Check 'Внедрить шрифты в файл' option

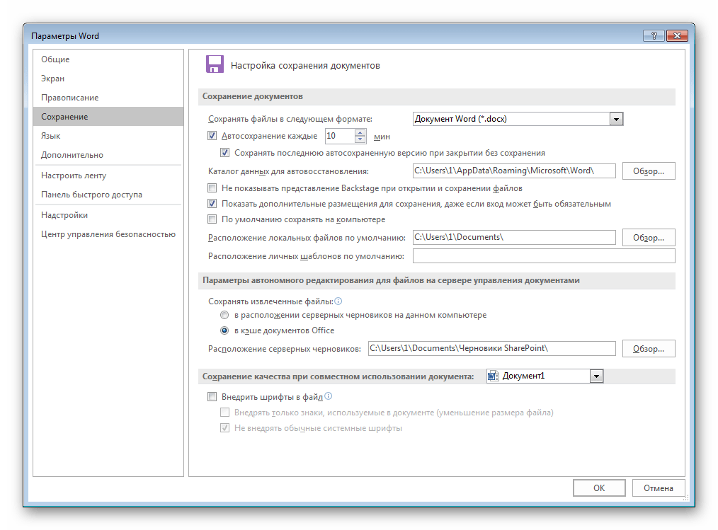212,397
